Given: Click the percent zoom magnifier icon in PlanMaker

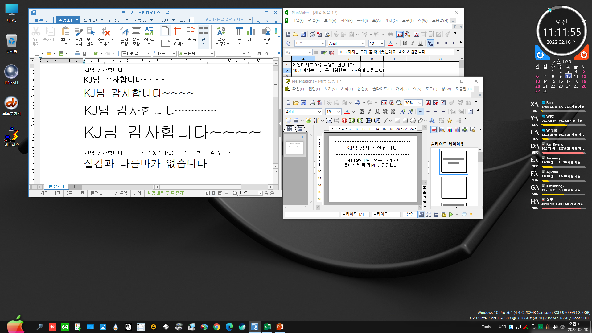Looking at the screenshot, I should click(x=407, y=34).
